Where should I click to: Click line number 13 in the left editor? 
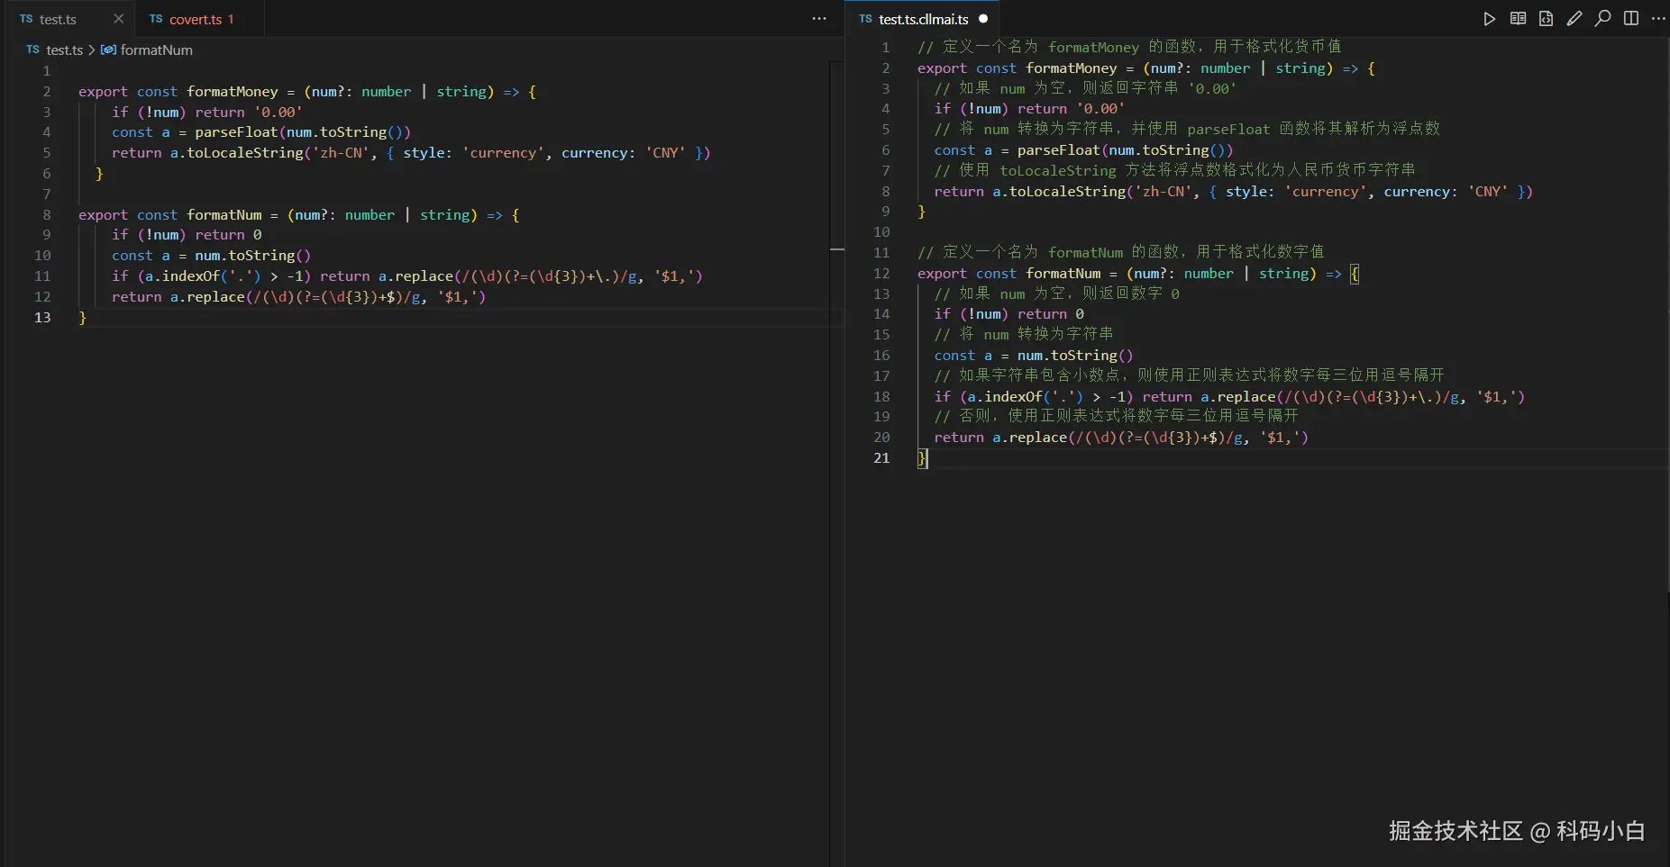[x=42, y=318]
